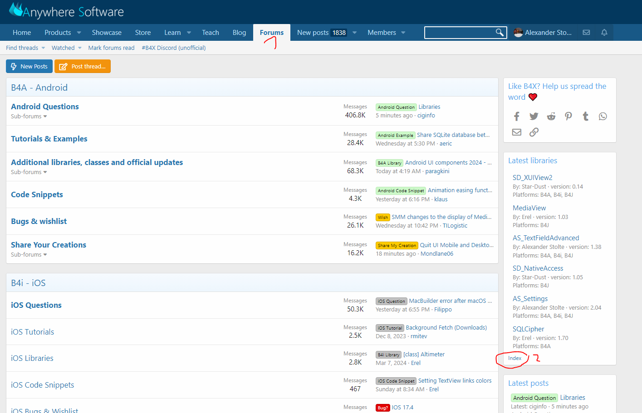Open the Teach tab
Viewport: 642px width, 413px height.
(211, 33)
